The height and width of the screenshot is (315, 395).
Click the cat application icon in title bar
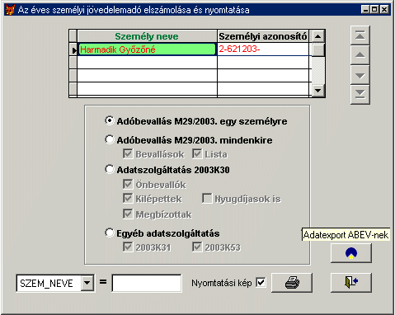10,10
